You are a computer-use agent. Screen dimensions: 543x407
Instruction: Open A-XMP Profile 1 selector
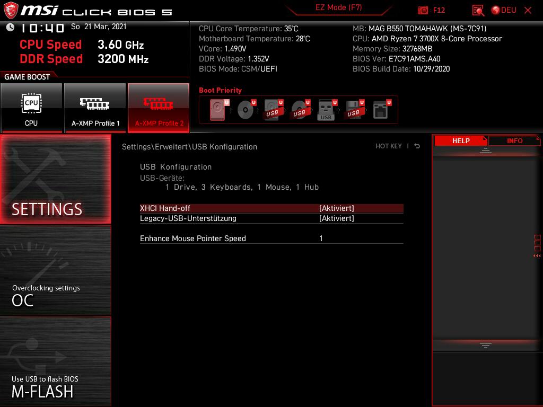pos(95,108)
